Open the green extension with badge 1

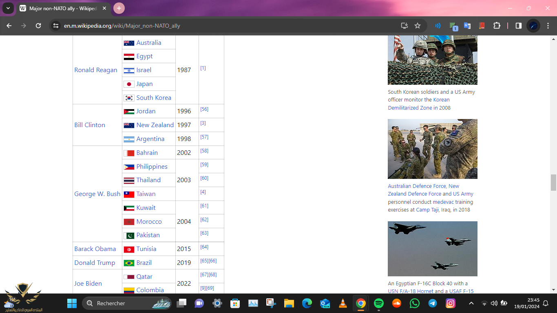point(453,26)
